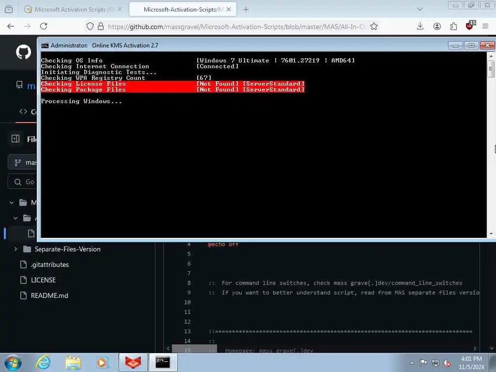Image resolution: width=496 pixels, height=372 pixels.
Task: Open Windows Media Player taskbar icon
Action: tap(102, 362)
